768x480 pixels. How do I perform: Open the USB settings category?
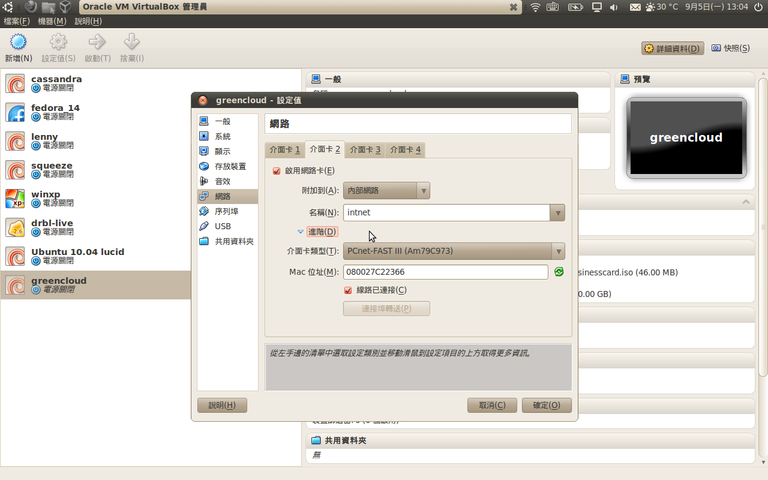coord(227,226)
